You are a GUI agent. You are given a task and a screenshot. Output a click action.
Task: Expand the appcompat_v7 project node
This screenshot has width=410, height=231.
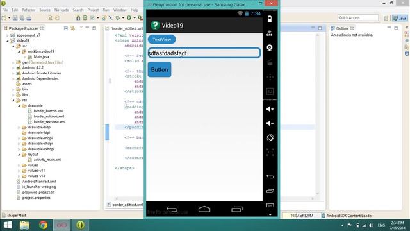8,35
